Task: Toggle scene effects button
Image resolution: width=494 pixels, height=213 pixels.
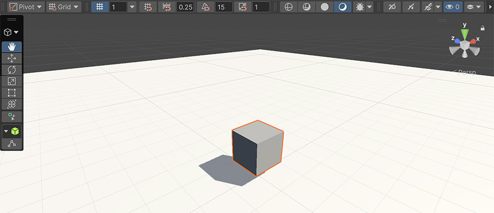Action: point(428,7)
